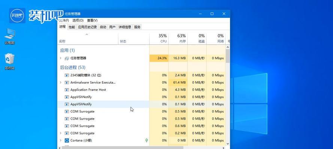The height and width of the screenshot is (149, 333).
Task: Sort by the 名称 column header
Action: (88, 39)
